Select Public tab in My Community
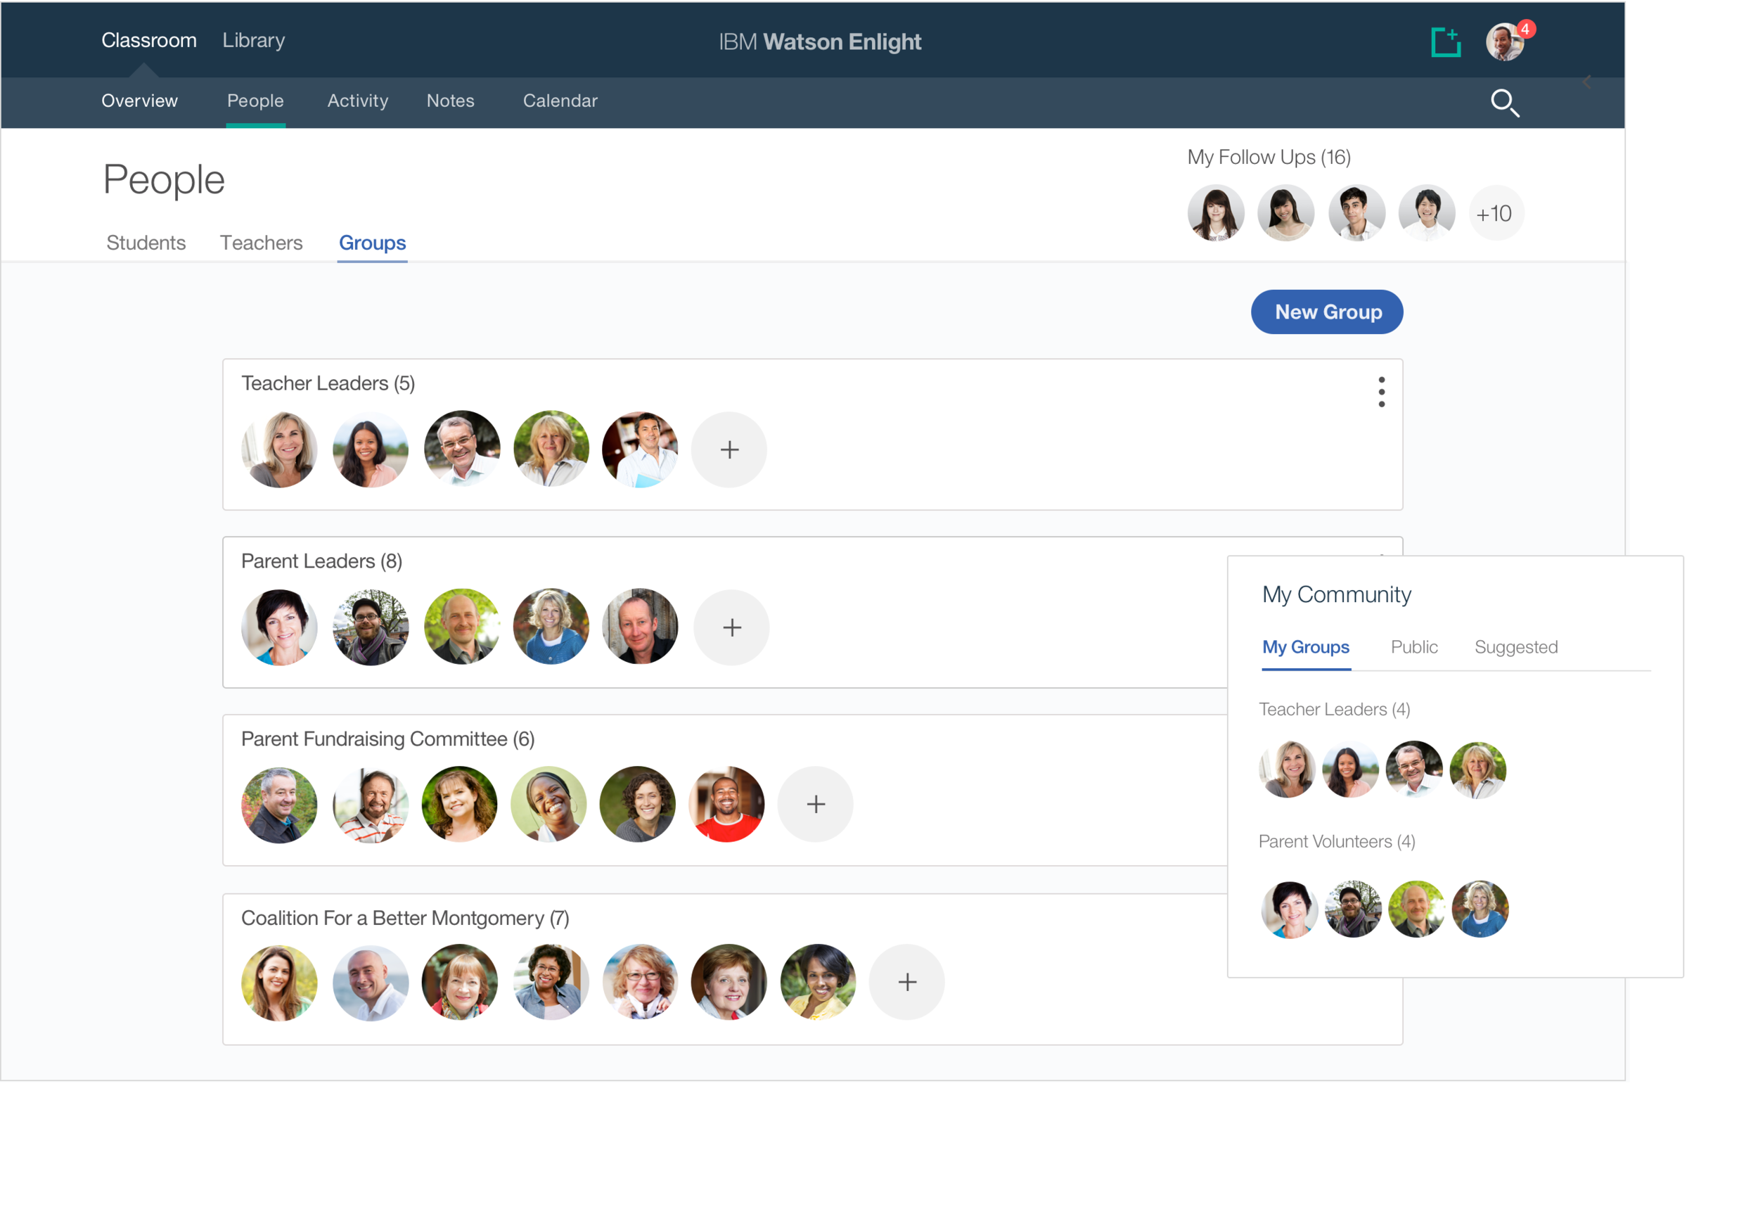This screenshot has width=1758, height=1226. [1413, 647]
